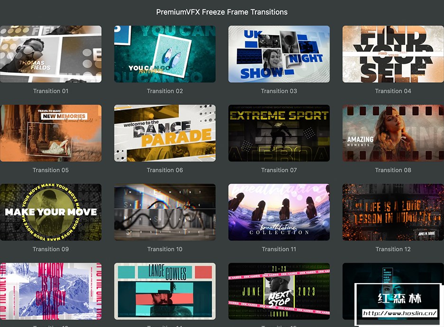444x327 pixels.
Task: Click the "Transition 12" label
Action: point(393,249)
